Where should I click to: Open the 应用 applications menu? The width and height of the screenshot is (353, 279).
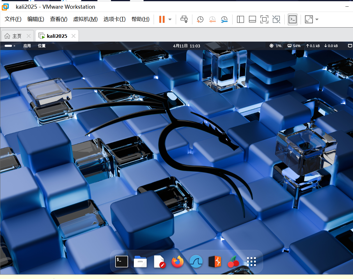coord(27,46)
